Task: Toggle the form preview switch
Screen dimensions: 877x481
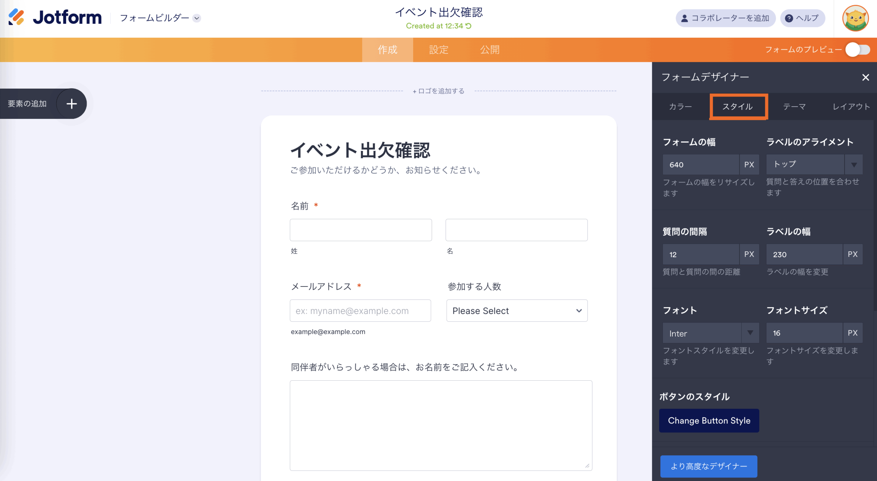Action: 857,50
